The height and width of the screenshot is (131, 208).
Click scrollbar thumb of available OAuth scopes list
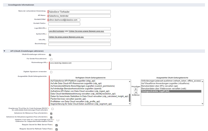130,98
